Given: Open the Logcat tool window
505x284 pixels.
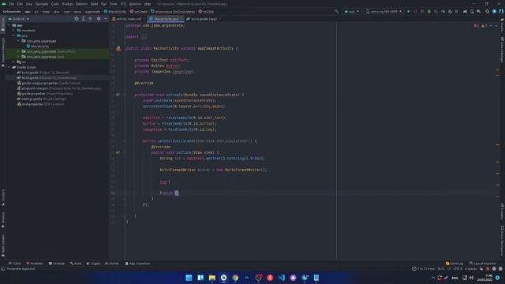Looking at the screenshot, I should point(93,263).
